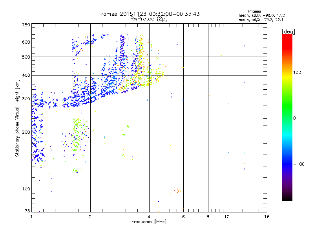Click the x-axis label '8'
Screen dimensions: 314x236
coord(208,217)
